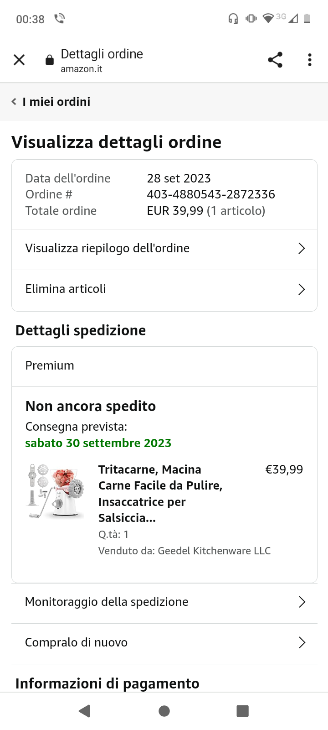Tap the phone call icon in status bar
This screenshot has width=328, height=730.
(59, 19)
